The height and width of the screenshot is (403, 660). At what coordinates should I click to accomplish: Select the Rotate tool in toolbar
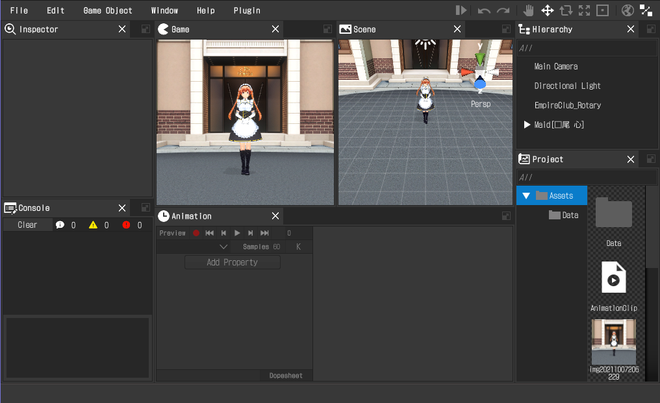coord(565,10)
